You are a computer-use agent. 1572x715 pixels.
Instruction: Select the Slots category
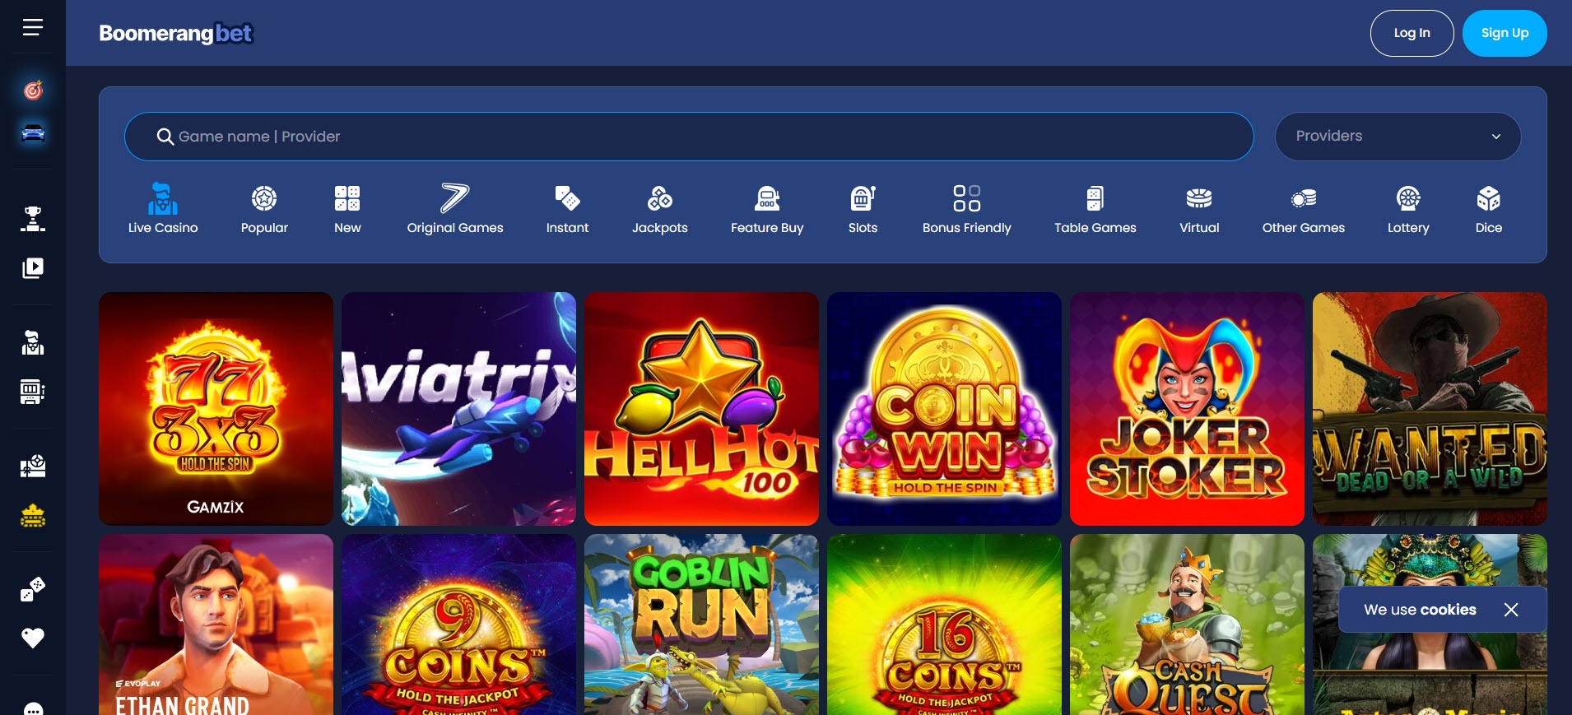tap(863, 209)
